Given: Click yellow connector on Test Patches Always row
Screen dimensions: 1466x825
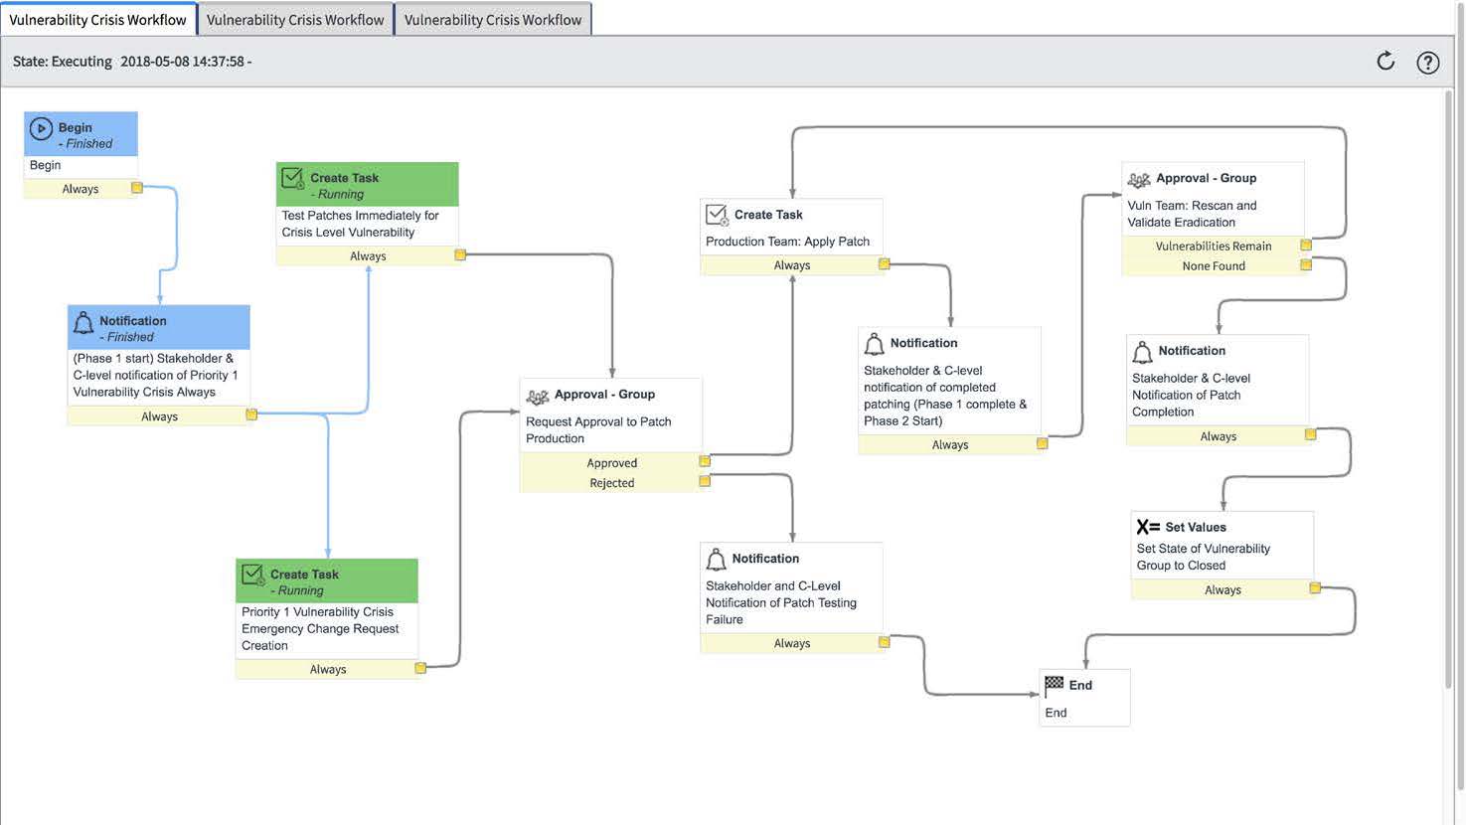Looking at the screenshot, I should pos(460,254).
